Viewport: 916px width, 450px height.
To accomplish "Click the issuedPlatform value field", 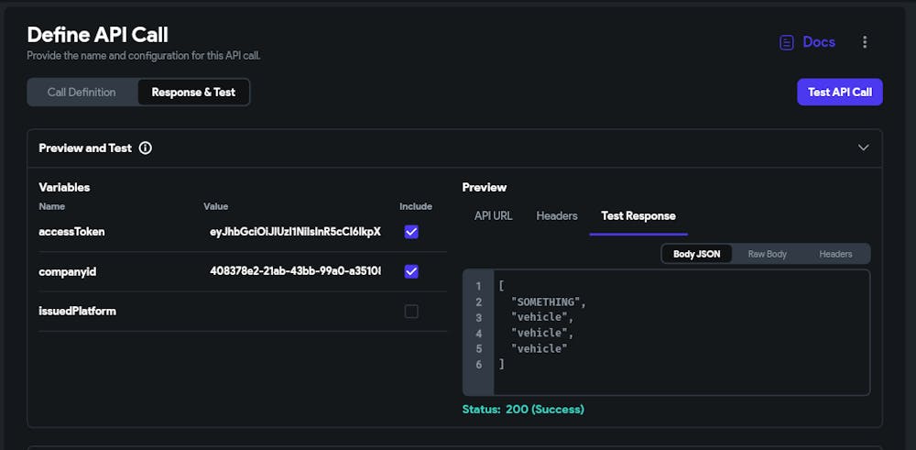I will [295, 312].
